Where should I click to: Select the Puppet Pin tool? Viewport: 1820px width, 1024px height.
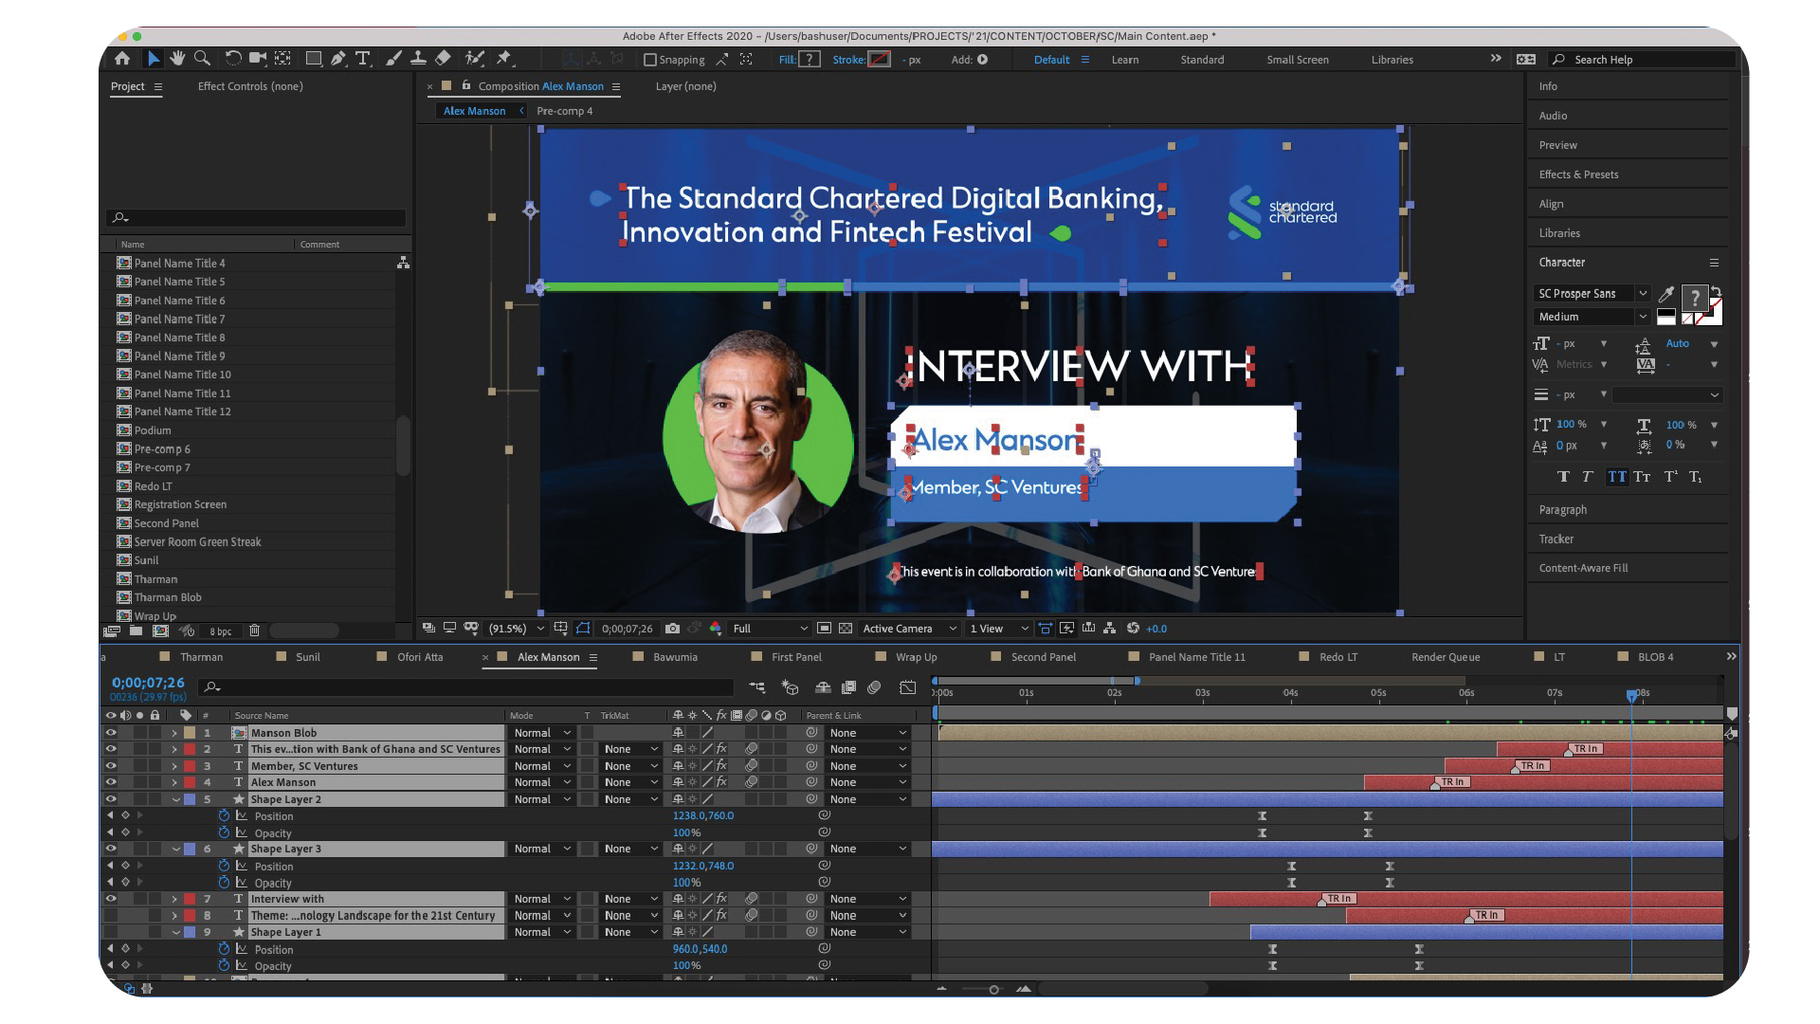(x=504, y=59)
